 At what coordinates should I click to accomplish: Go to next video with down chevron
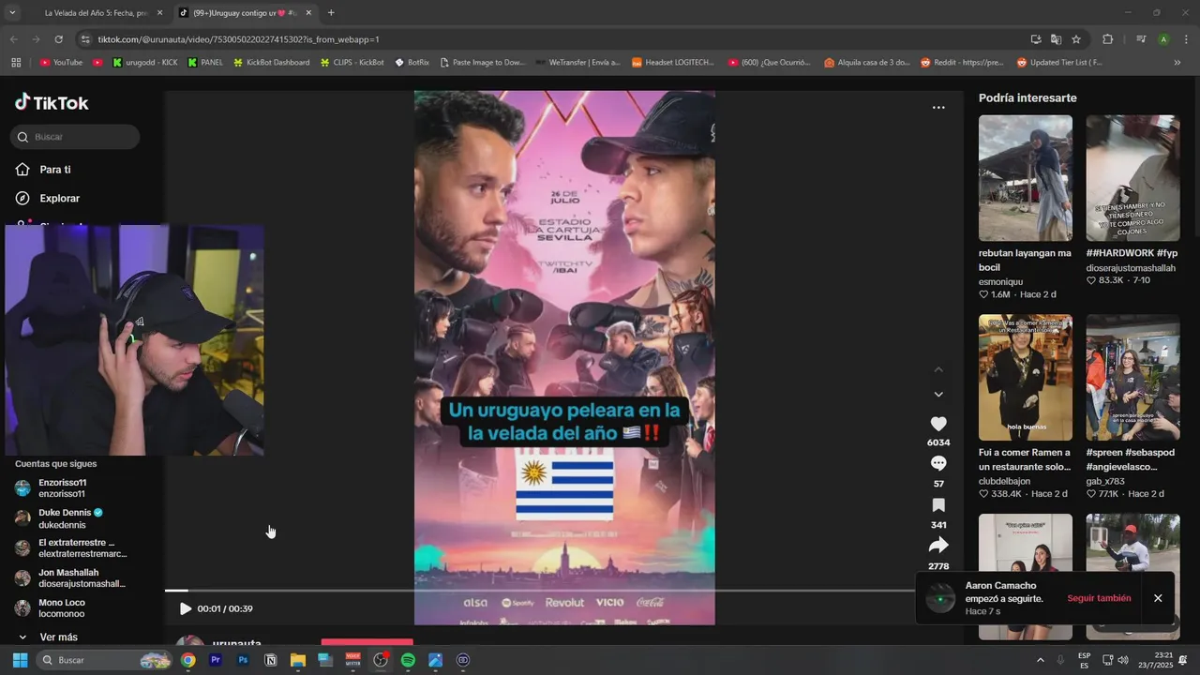(938, 394)
